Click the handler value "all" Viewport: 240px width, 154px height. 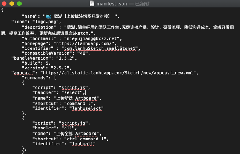[68, 128]
